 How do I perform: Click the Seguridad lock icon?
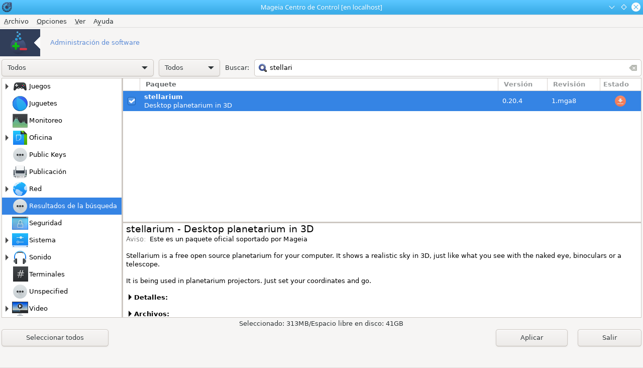pos(20,223)
